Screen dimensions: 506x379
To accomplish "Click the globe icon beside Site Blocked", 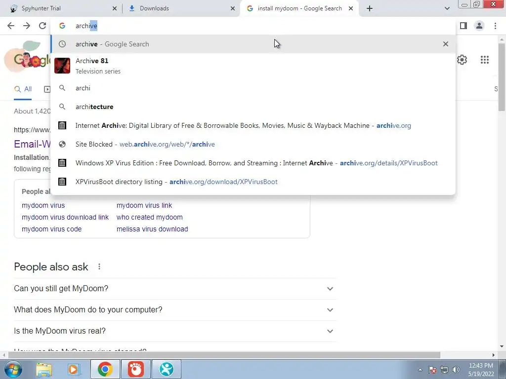I will point(62,144).
